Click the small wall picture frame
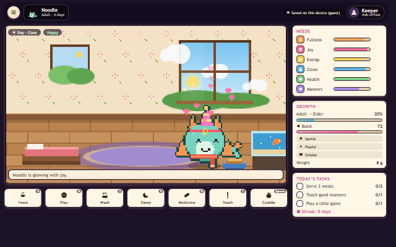396x247 pixels. coord(70,57)
